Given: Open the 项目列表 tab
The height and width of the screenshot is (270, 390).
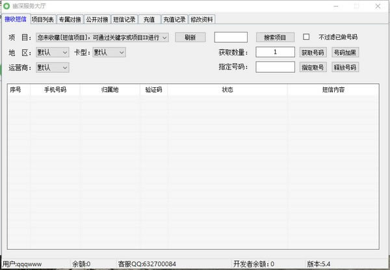Looking at the screenshot, I should coord(43,20).
